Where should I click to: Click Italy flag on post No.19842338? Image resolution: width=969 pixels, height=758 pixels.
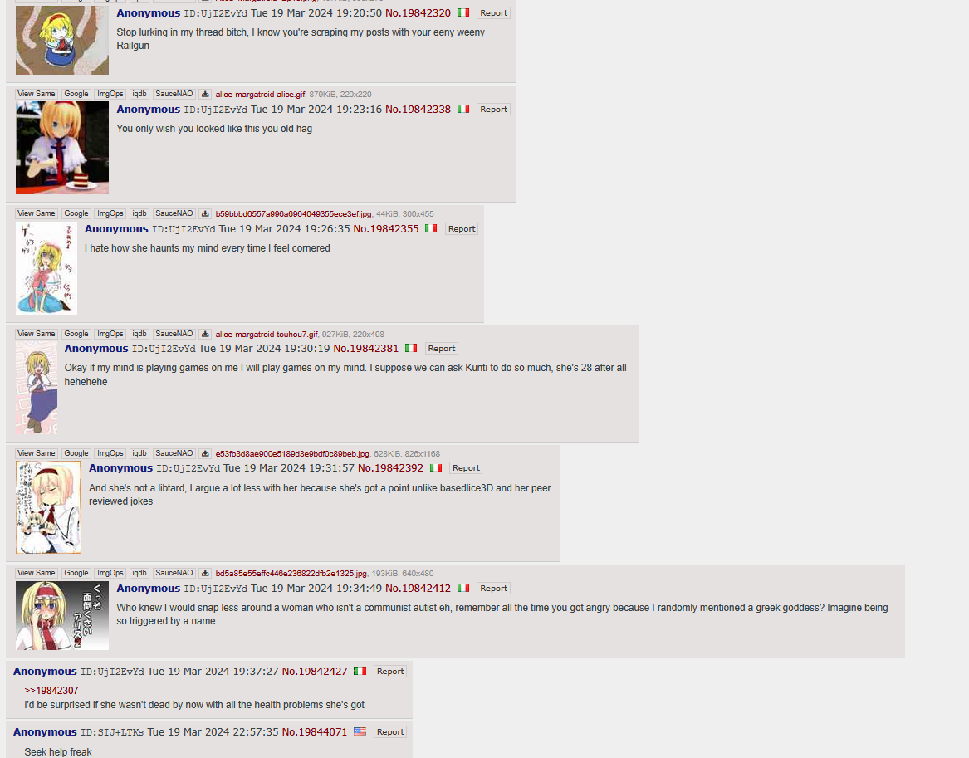click(463, 109)
